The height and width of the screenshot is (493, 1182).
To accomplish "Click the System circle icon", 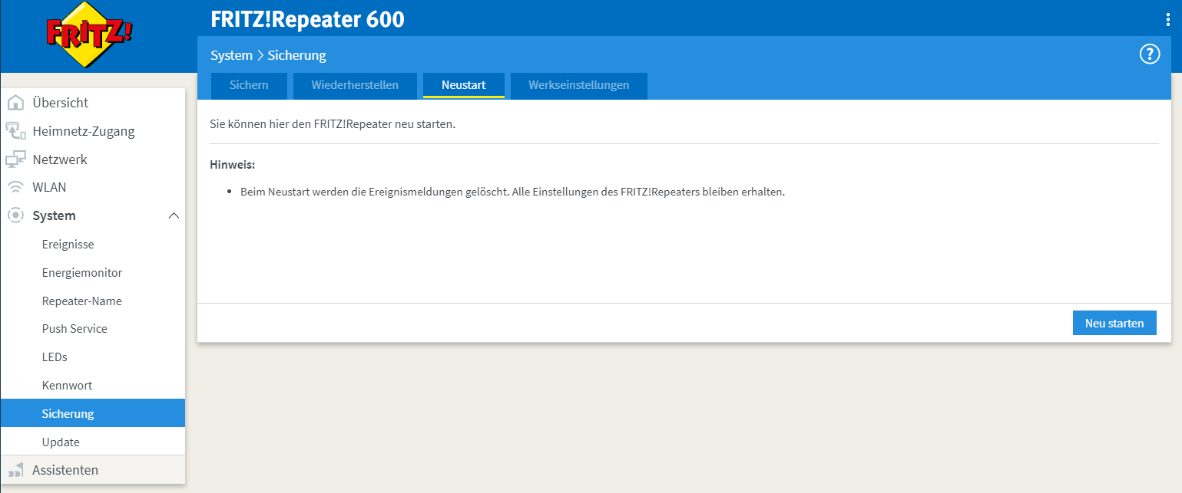I will (x=15, y=215).
